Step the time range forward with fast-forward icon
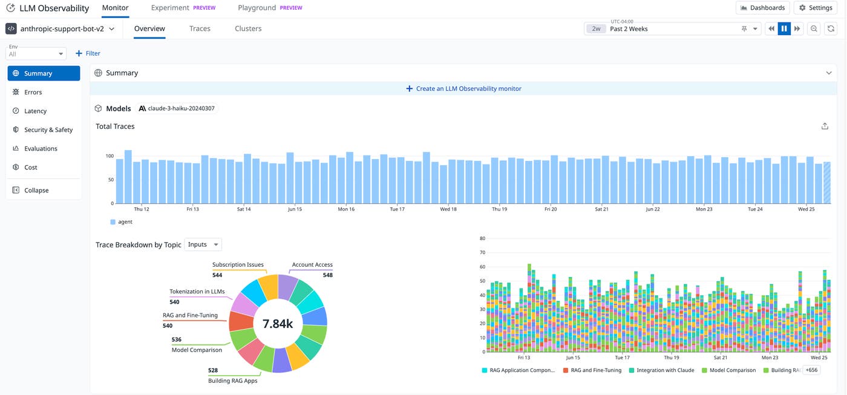This screenshot has width=847, height=395. click(797, 28)
